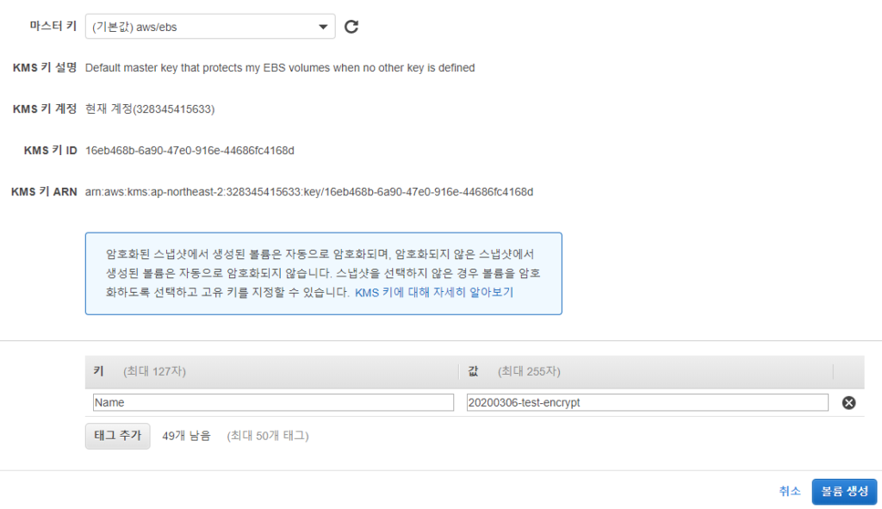Click the 키 column header
The height and width of the screenshot is (509, 882).
click(x=98, y=371)
